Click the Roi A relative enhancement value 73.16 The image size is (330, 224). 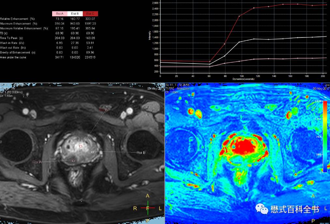point(60,19)
